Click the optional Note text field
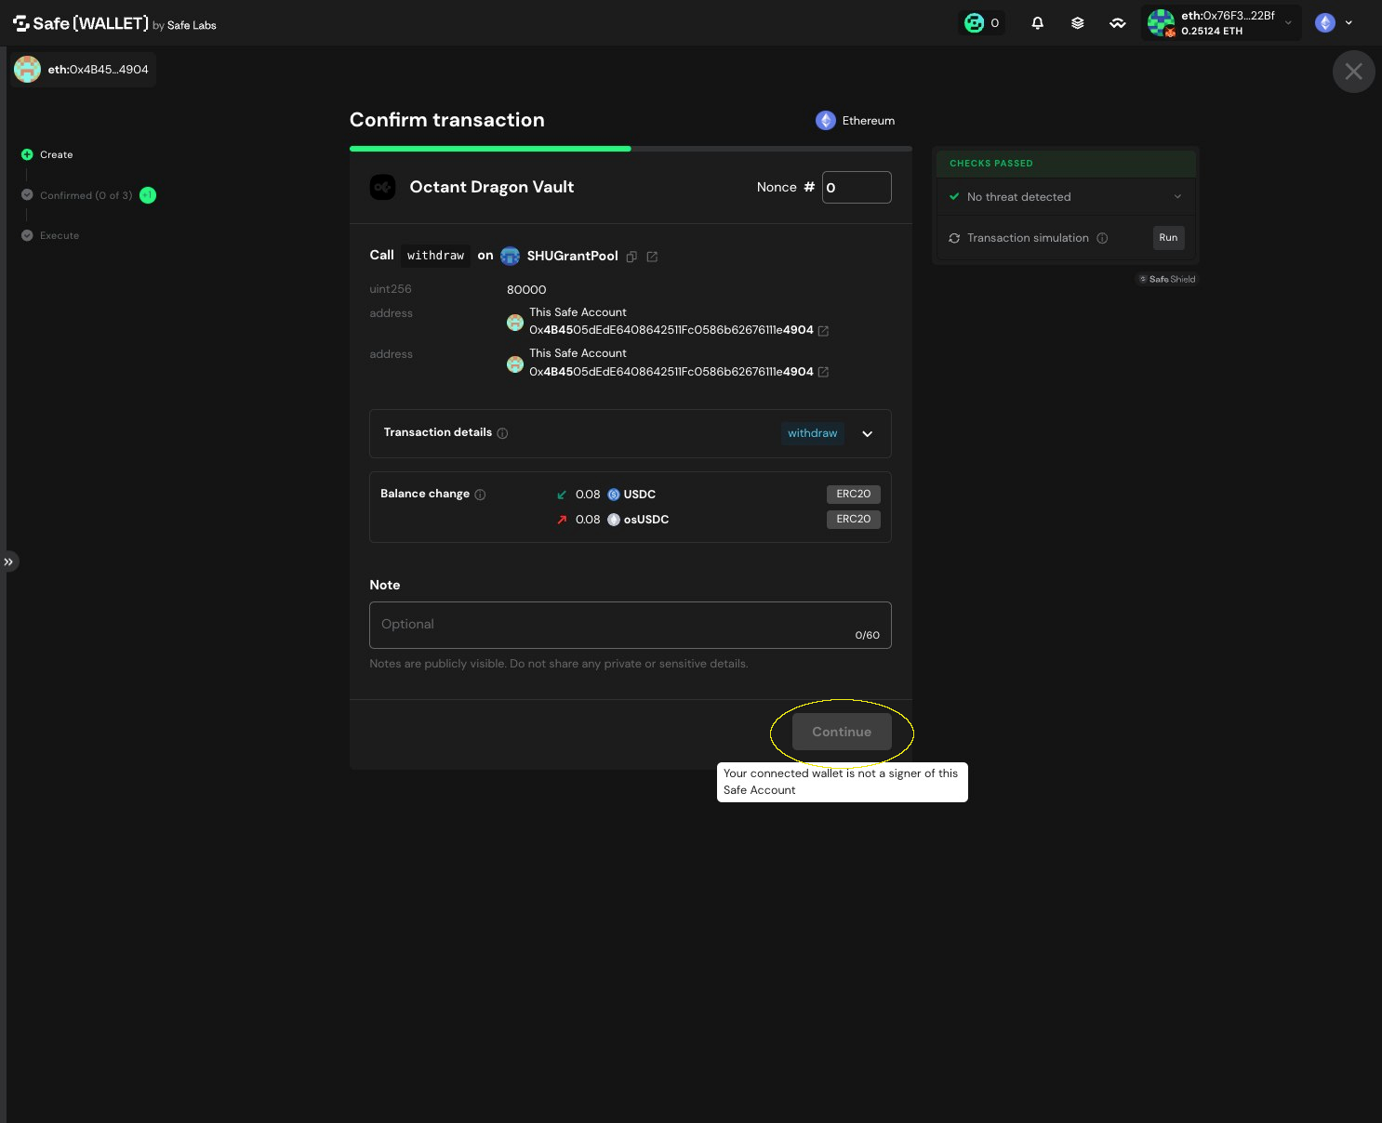The width and height of the screenshot is (1382, 1123). tap(631, 625)
